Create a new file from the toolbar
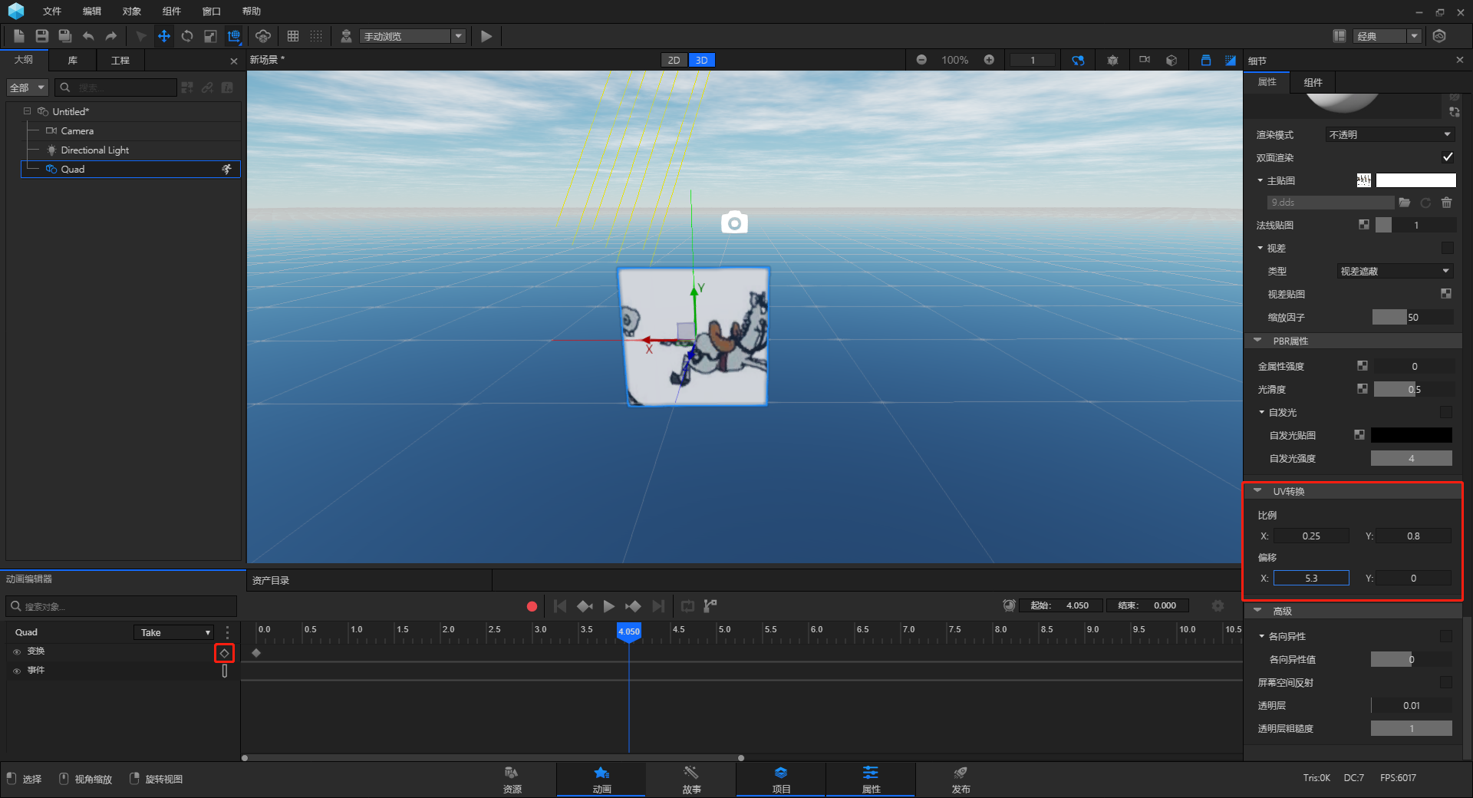Viewport: 1473px width, 798px height. (x=19, y=36)
